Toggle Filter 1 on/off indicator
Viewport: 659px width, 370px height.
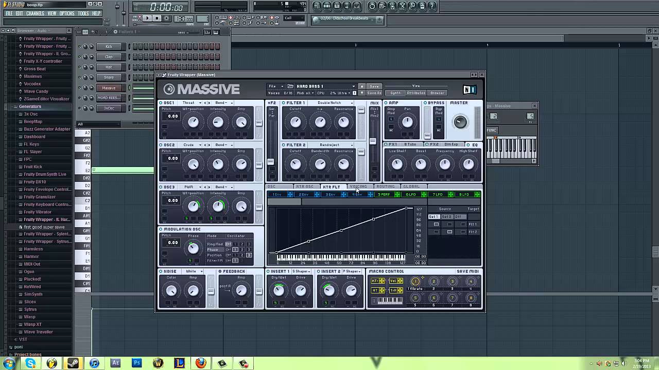coord(284,103)
